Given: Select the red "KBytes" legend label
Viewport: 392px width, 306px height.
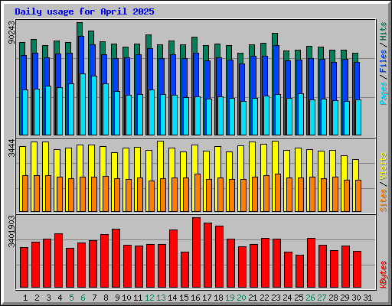Looking at the screenshot, I should [384, 275].
